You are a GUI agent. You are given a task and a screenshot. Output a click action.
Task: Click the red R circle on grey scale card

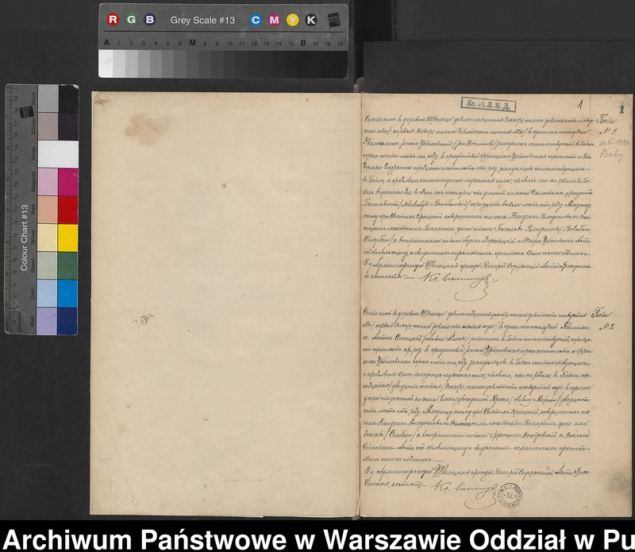point(113,19)
